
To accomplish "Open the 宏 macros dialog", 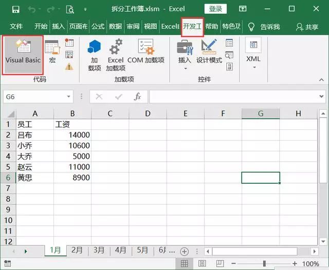I will (x=52, y=51).
